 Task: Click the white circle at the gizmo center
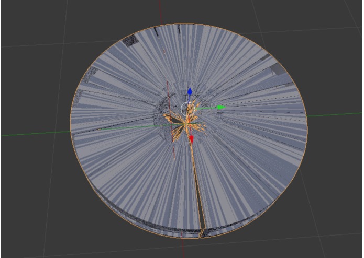tap(188, 109)
